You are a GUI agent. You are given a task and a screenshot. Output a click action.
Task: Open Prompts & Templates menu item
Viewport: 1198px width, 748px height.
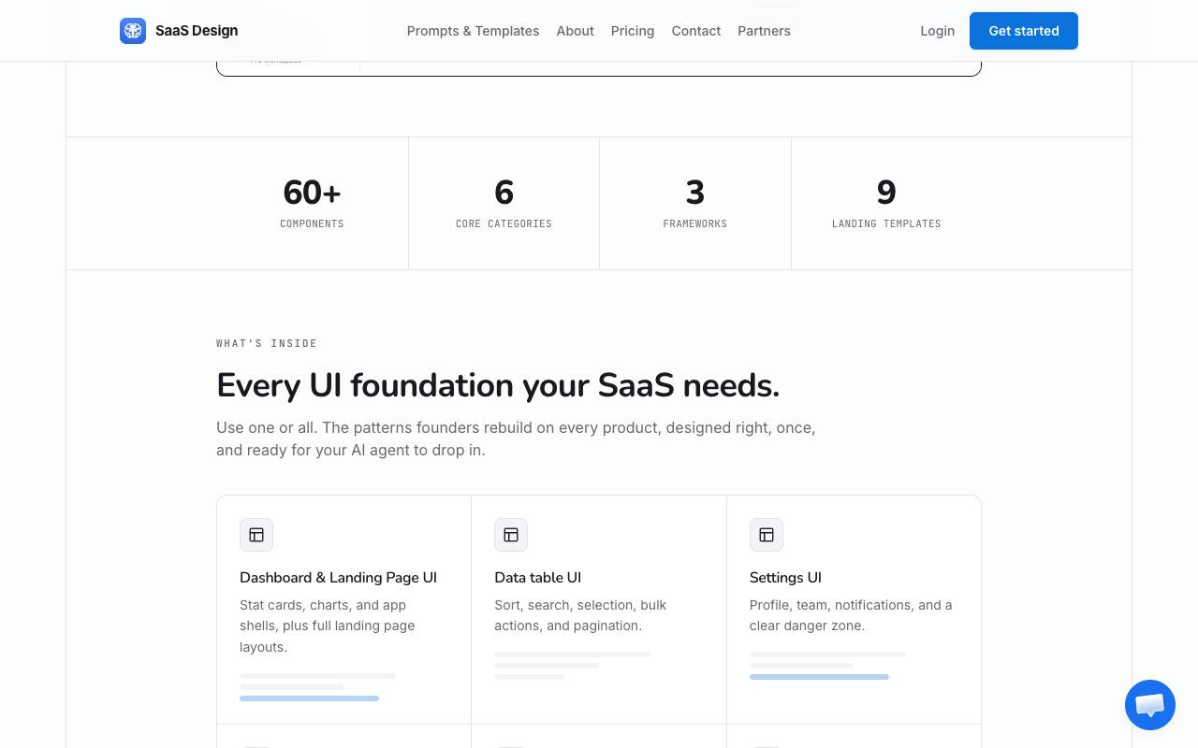pos(473,31)
